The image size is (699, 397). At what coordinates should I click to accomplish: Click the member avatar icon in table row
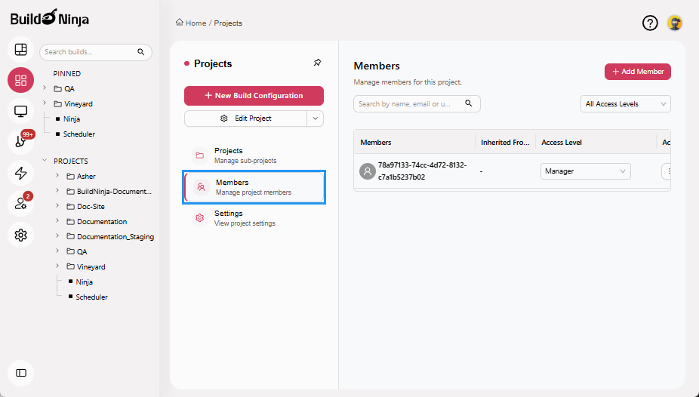tap(368, 171)
